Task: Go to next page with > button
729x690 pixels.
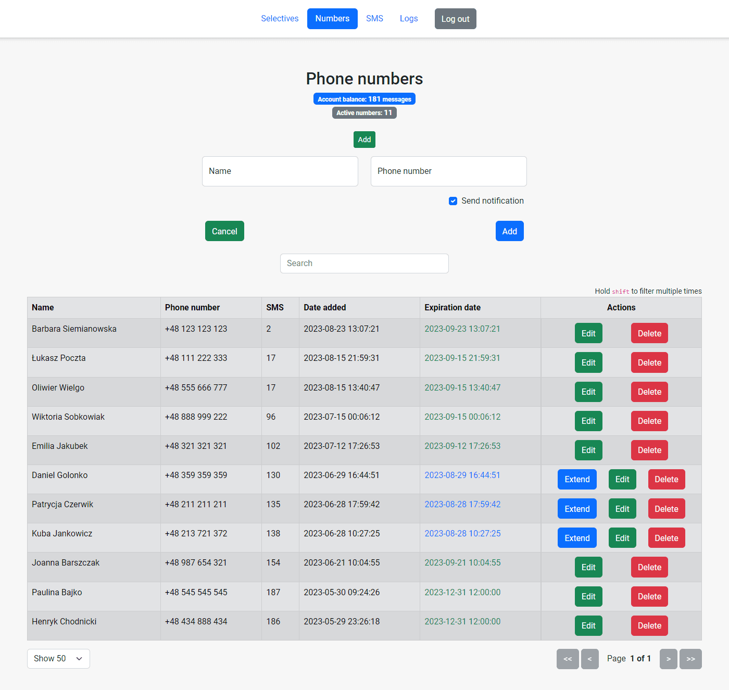Action: coord(668,659)
